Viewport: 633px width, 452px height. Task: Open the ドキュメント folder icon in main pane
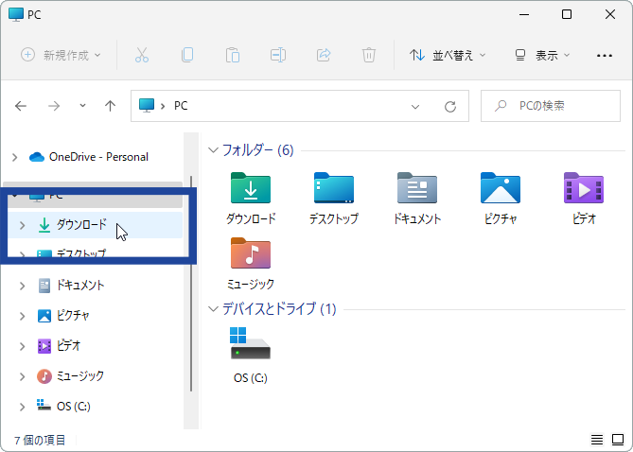click(x=416, y=189)
